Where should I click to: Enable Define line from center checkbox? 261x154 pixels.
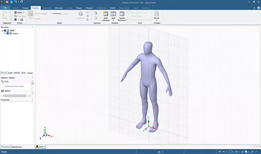pos(3,86)
